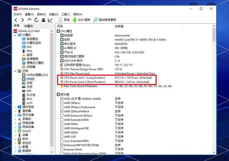This screenshot has width=229, height=161.
Task: Toggle the AMD 3DNowPrefetch checkbox
Action: (x=62, y=111)
